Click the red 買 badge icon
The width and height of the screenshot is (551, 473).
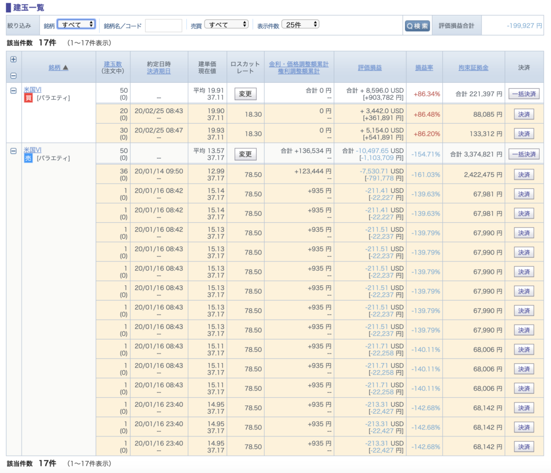click(28, 98)
